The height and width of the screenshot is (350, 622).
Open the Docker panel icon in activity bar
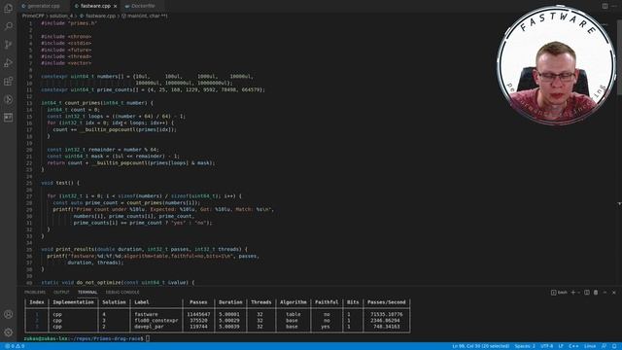[8, 118]
